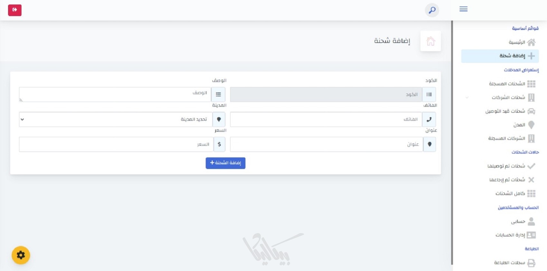Go to شحنات قيد التوصيل page

(x=510, y=111)
